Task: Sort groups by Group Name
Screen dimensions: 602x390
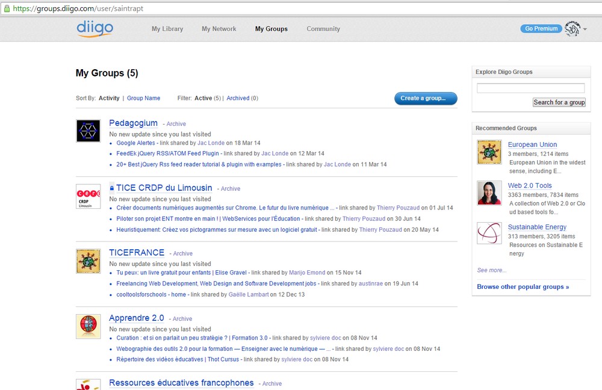Action: 144,98
